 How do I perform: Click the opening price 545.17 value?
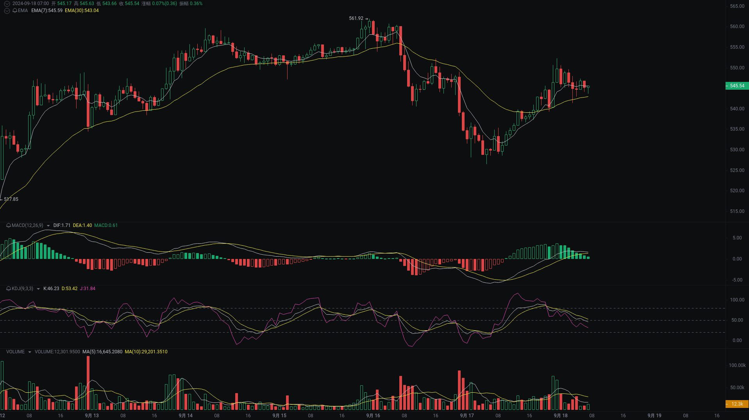64,4
